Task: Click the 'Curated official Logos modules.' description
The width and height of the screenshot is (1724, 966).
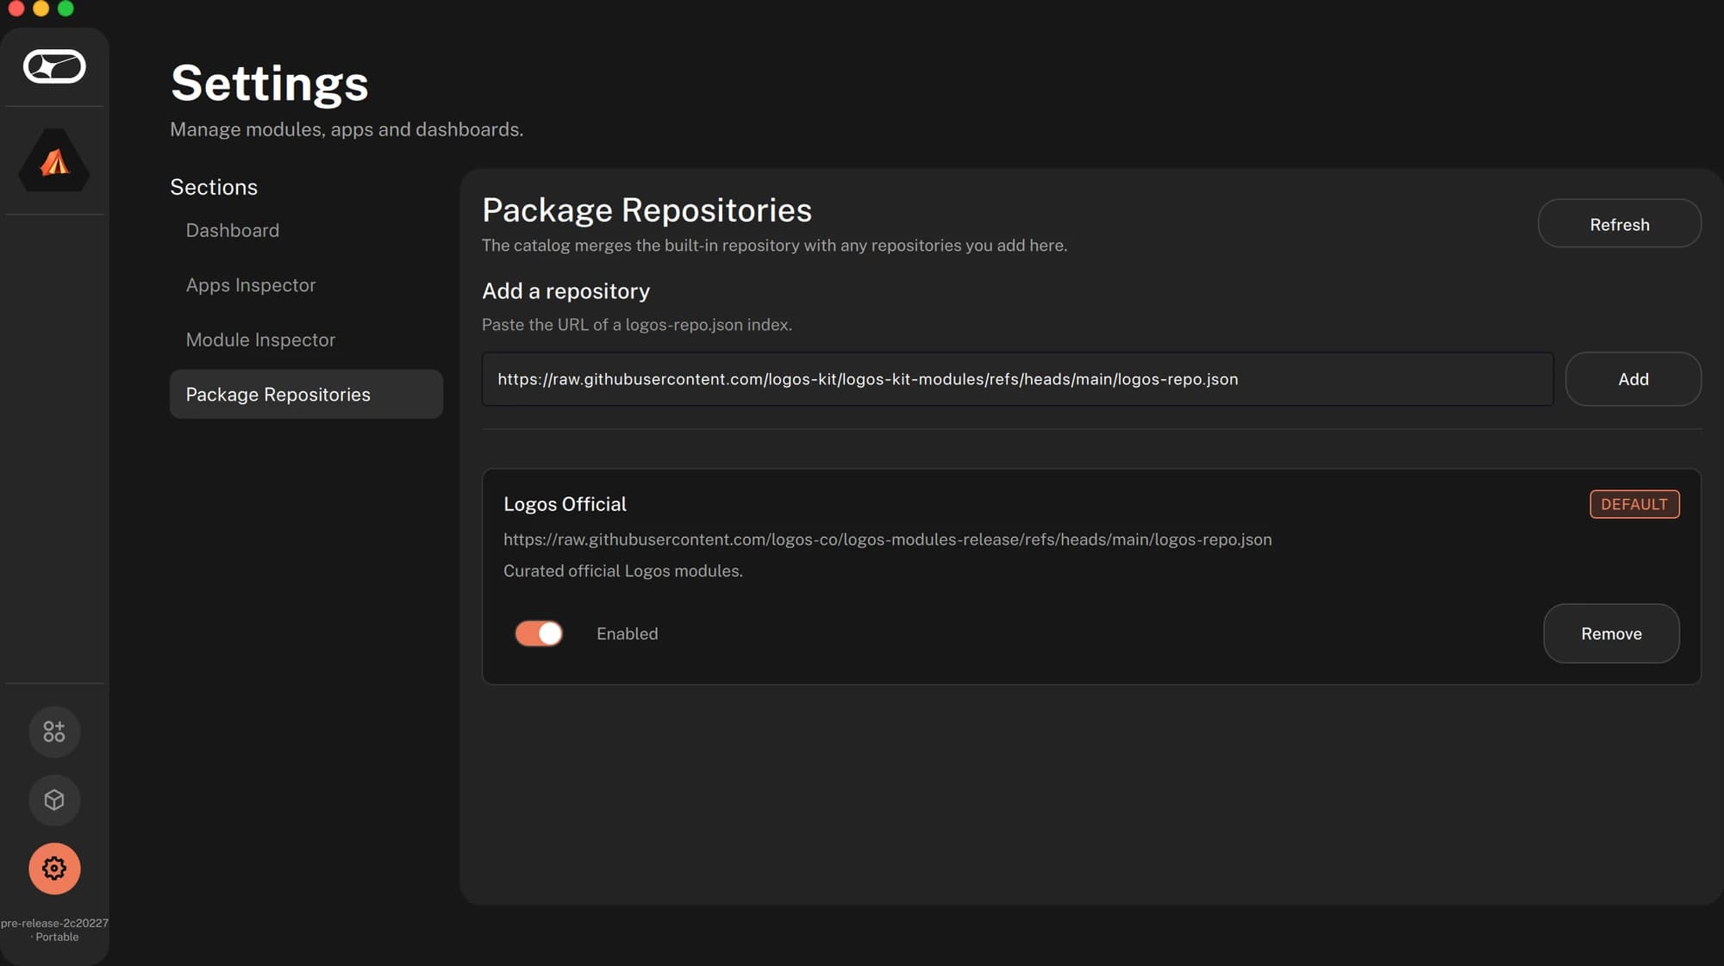Action: click(x=622, y=570)
